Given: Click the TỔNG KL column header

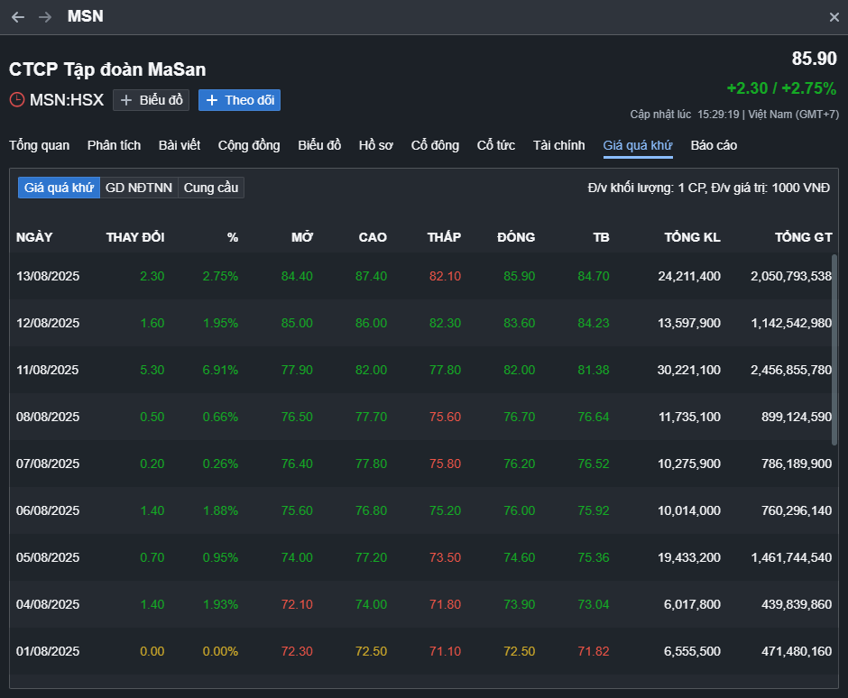Looking at the screenshot, I should tap(692, 237).
